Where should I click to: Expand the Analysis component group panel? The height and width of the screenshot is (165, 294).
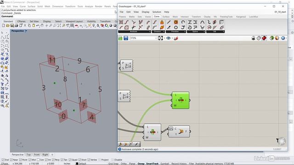point(135,32)
